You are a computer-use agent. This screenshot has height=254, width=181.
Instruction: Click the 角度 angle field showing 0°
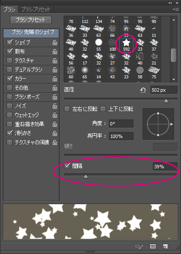point(121,124)
